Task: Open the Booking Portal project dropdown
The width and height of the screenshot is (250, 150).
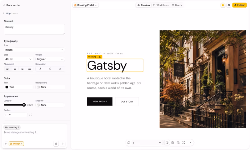Action: [86, 5]
